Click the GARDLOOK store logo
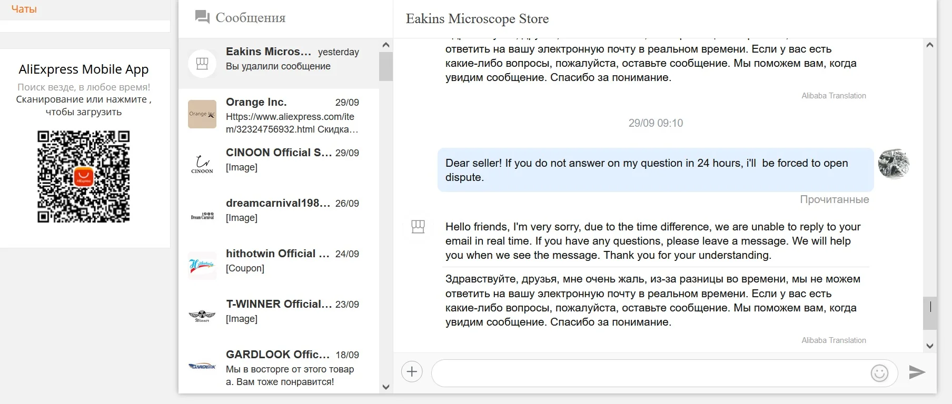The height and width of the screenshot is (404, 952). (202, 366)
